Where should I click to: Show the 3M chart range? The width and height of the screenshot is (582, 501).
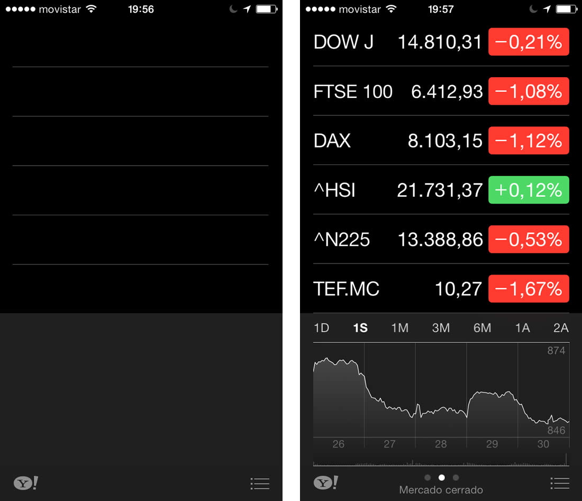[x=441, y=328]
